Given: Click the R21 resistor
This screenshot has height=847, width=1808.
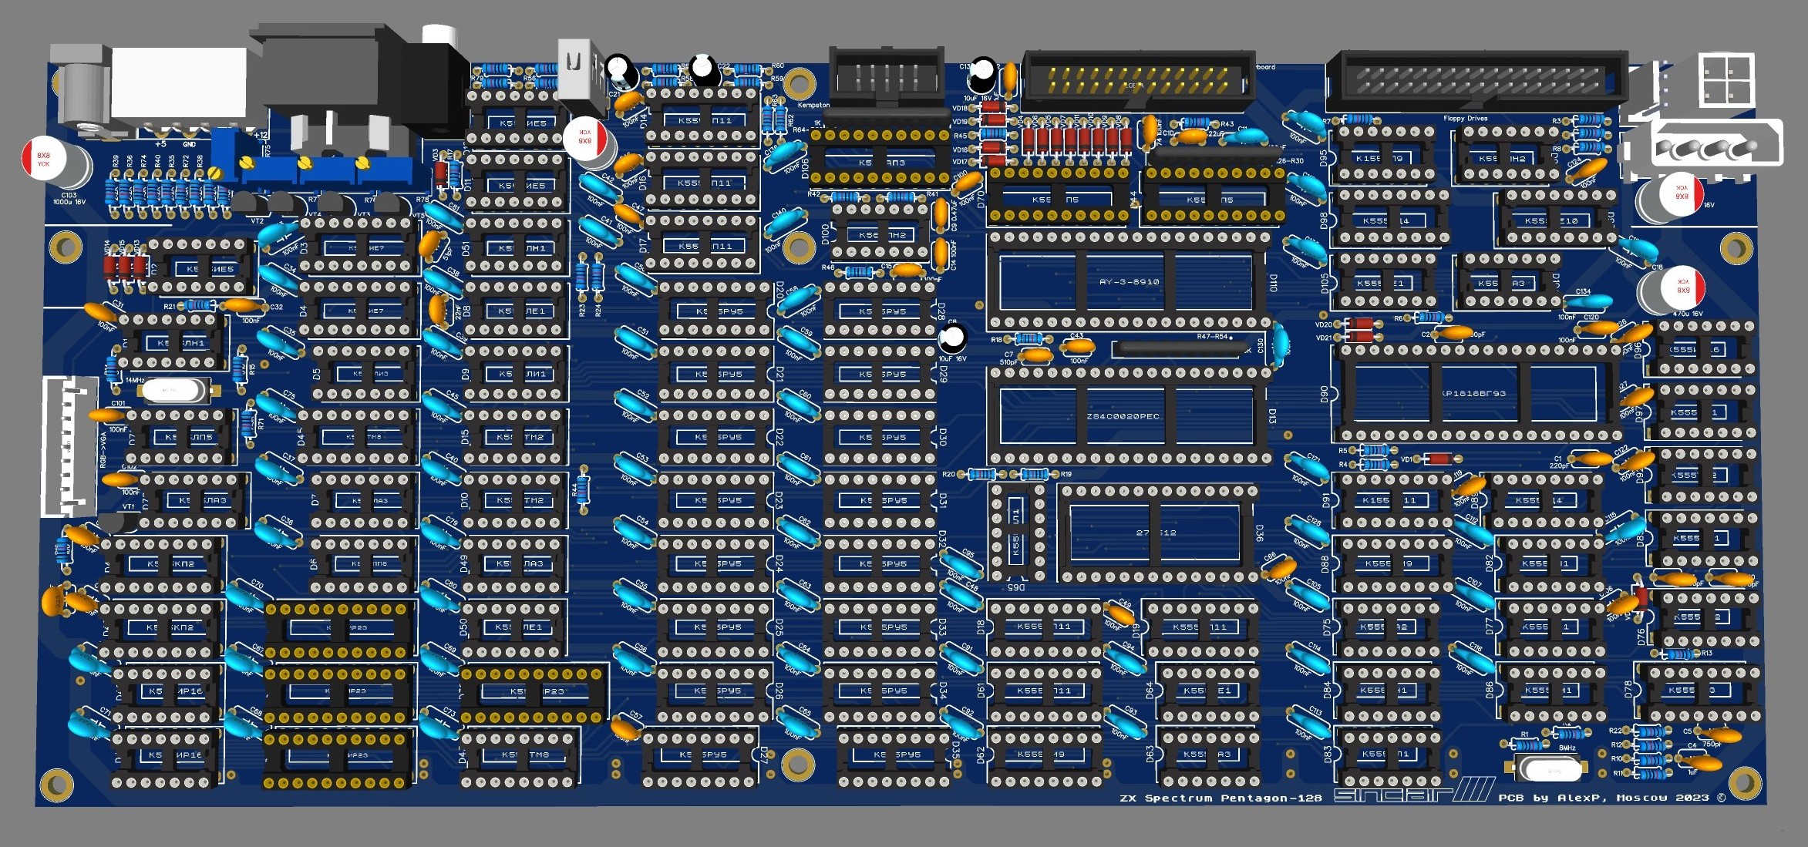Looking at the screenshot, I should tap(198, 306).
